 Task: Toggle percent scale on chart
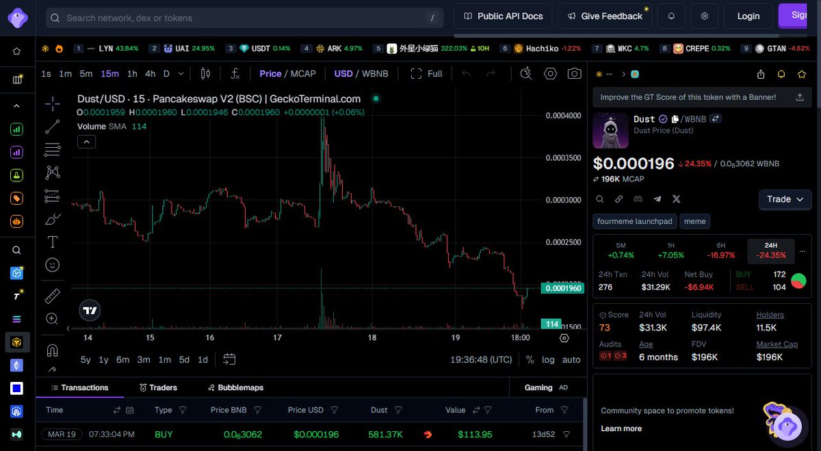(x=530, y=359)
